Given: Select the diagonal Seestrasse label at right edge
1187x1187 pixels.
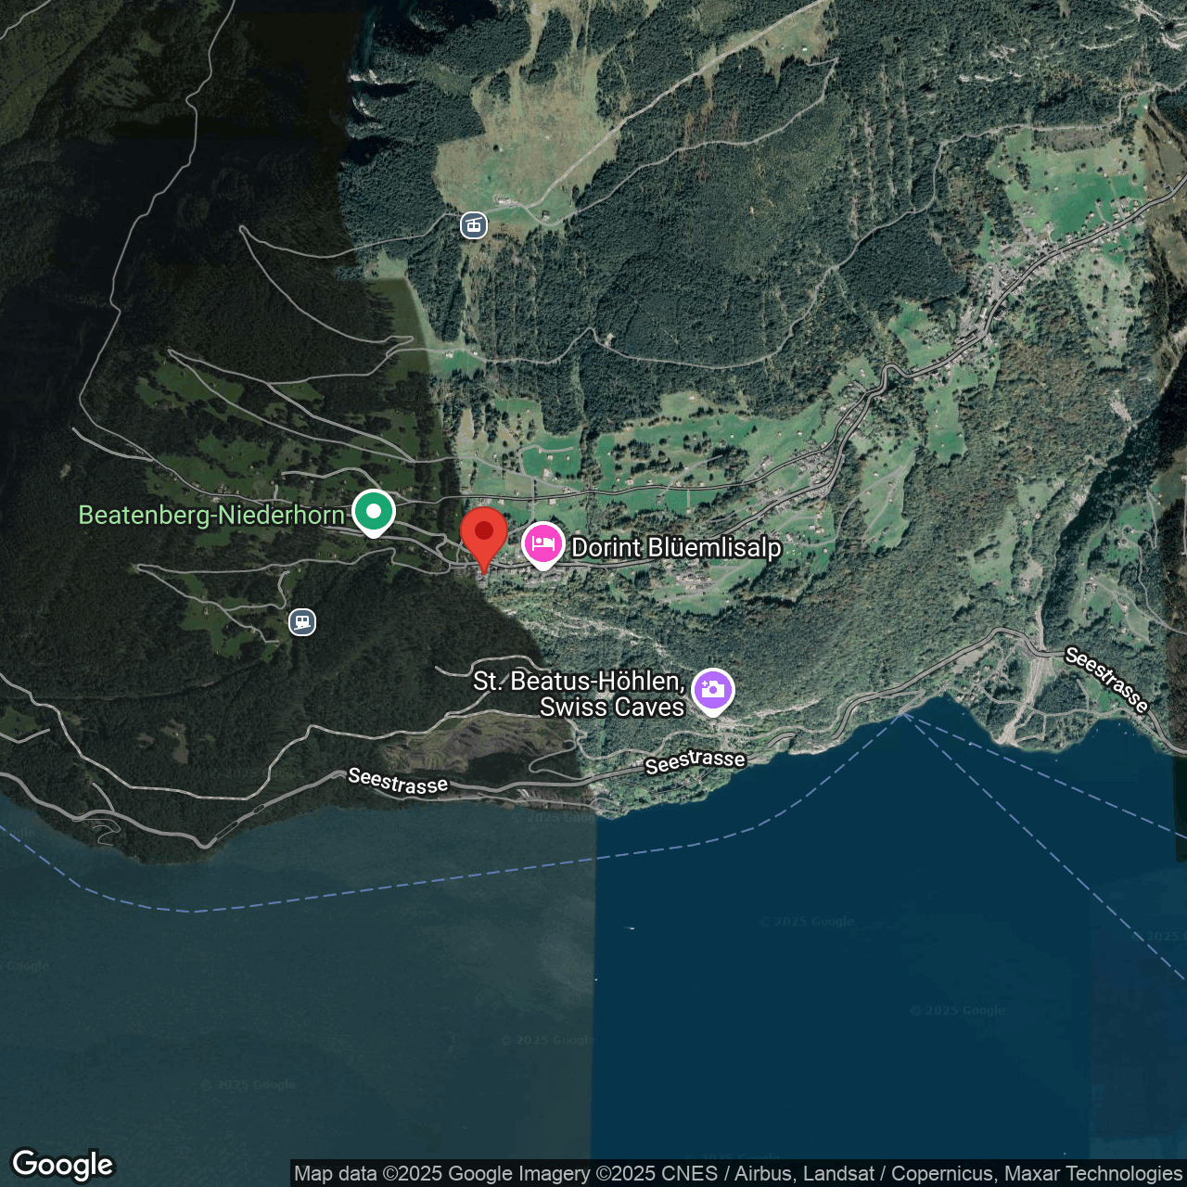Looking at the screenshot, I should pyautogui.click(x=1106, y=680).
